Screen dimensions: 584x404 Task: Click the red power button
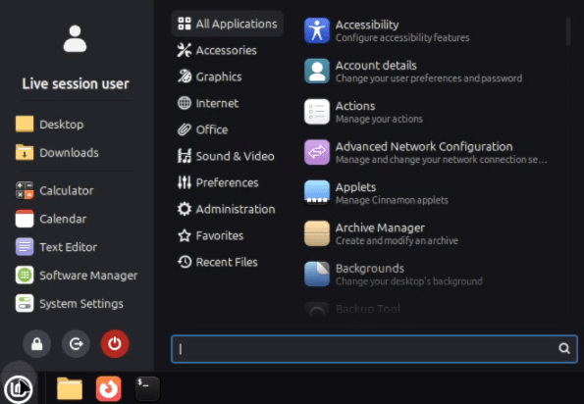[115, 344]
